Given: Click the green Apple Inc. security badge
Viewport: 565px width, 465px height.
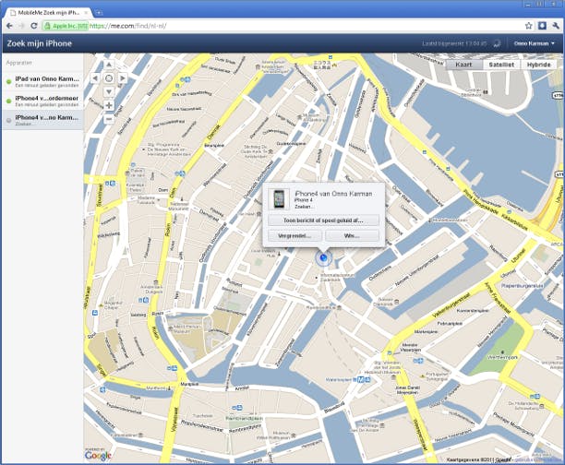Looking at the screenshot, I should tap(66, 26).
